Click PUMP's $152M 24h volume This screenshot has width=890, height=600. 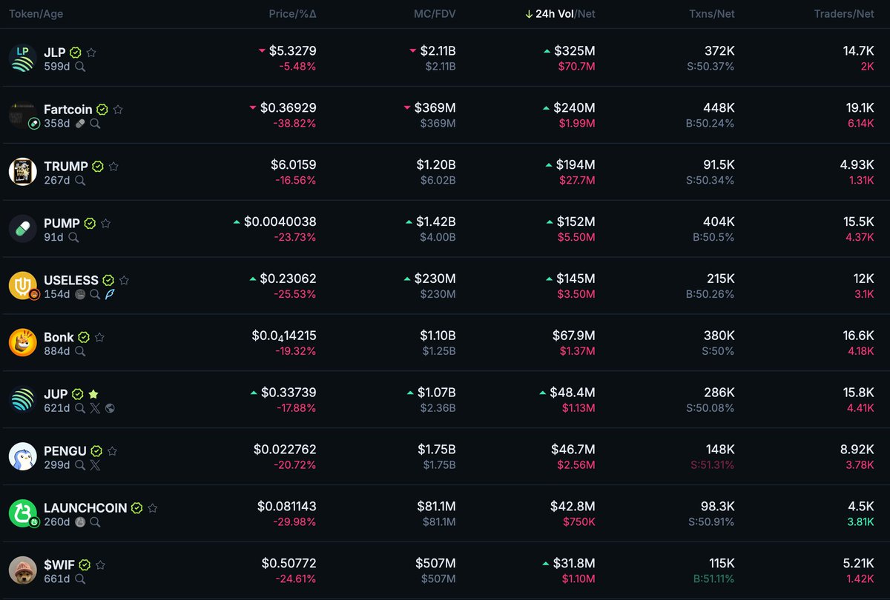[x=576, y=221]
